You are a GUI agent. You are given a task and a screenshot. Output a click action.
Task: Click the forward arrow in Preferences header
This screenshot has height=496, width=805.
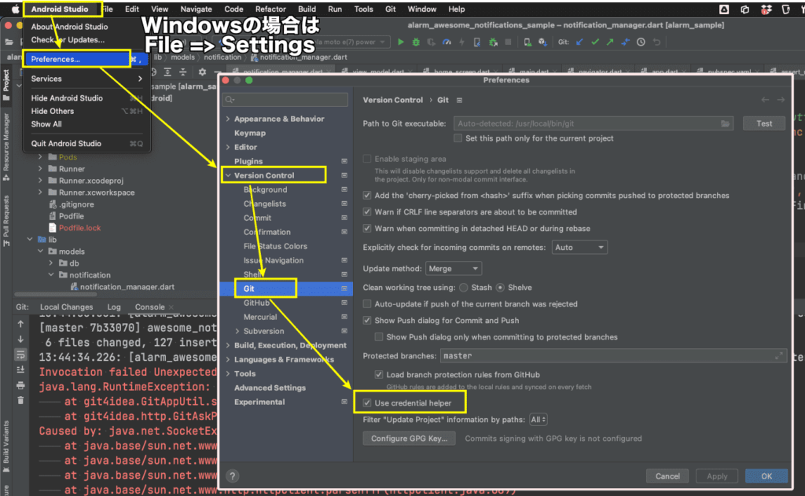(x=781, y=100)
